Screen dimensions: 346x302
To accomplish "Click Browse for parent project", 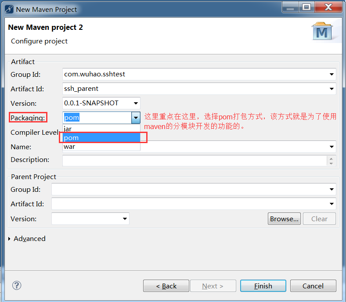I will tap(284, 219).
